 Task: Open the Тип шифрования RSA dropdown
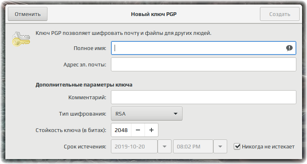[147, 114]
